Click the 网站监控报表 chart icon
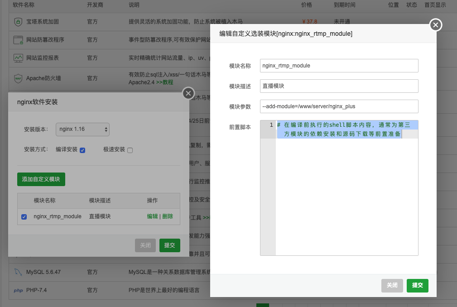This screenshot has width=457, height=307. coord(18,58)
